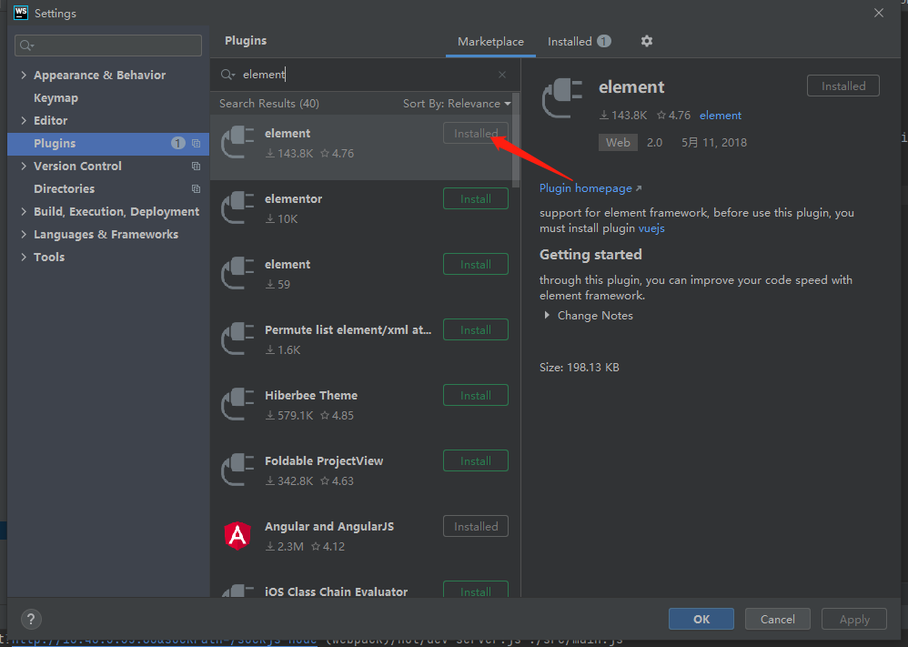908x647 pixels.
Task: Select Plugins in settings tree
Action: pyautogui.click(x=108, y=143)
